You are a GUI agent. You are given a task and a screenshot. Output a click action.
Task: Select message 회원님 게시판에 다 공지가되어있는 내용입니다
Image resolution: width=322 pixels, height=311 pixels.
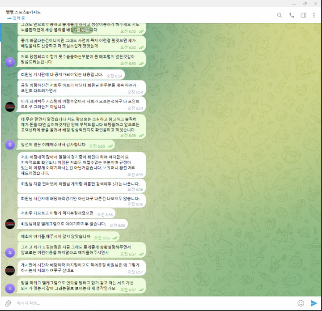[71, 75]
